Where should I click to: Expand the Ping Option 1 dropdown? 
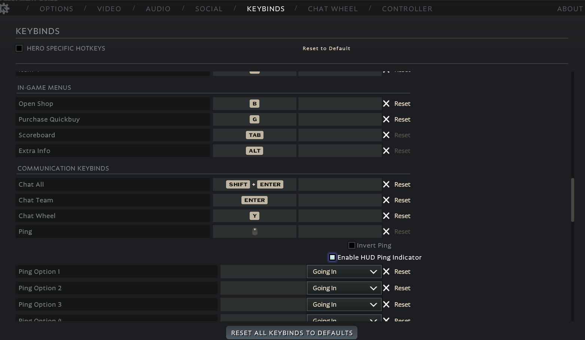click(x=344, y=272)
